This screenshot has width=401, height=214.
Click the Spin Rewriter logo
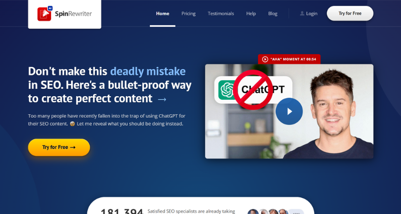coord(64,14)
